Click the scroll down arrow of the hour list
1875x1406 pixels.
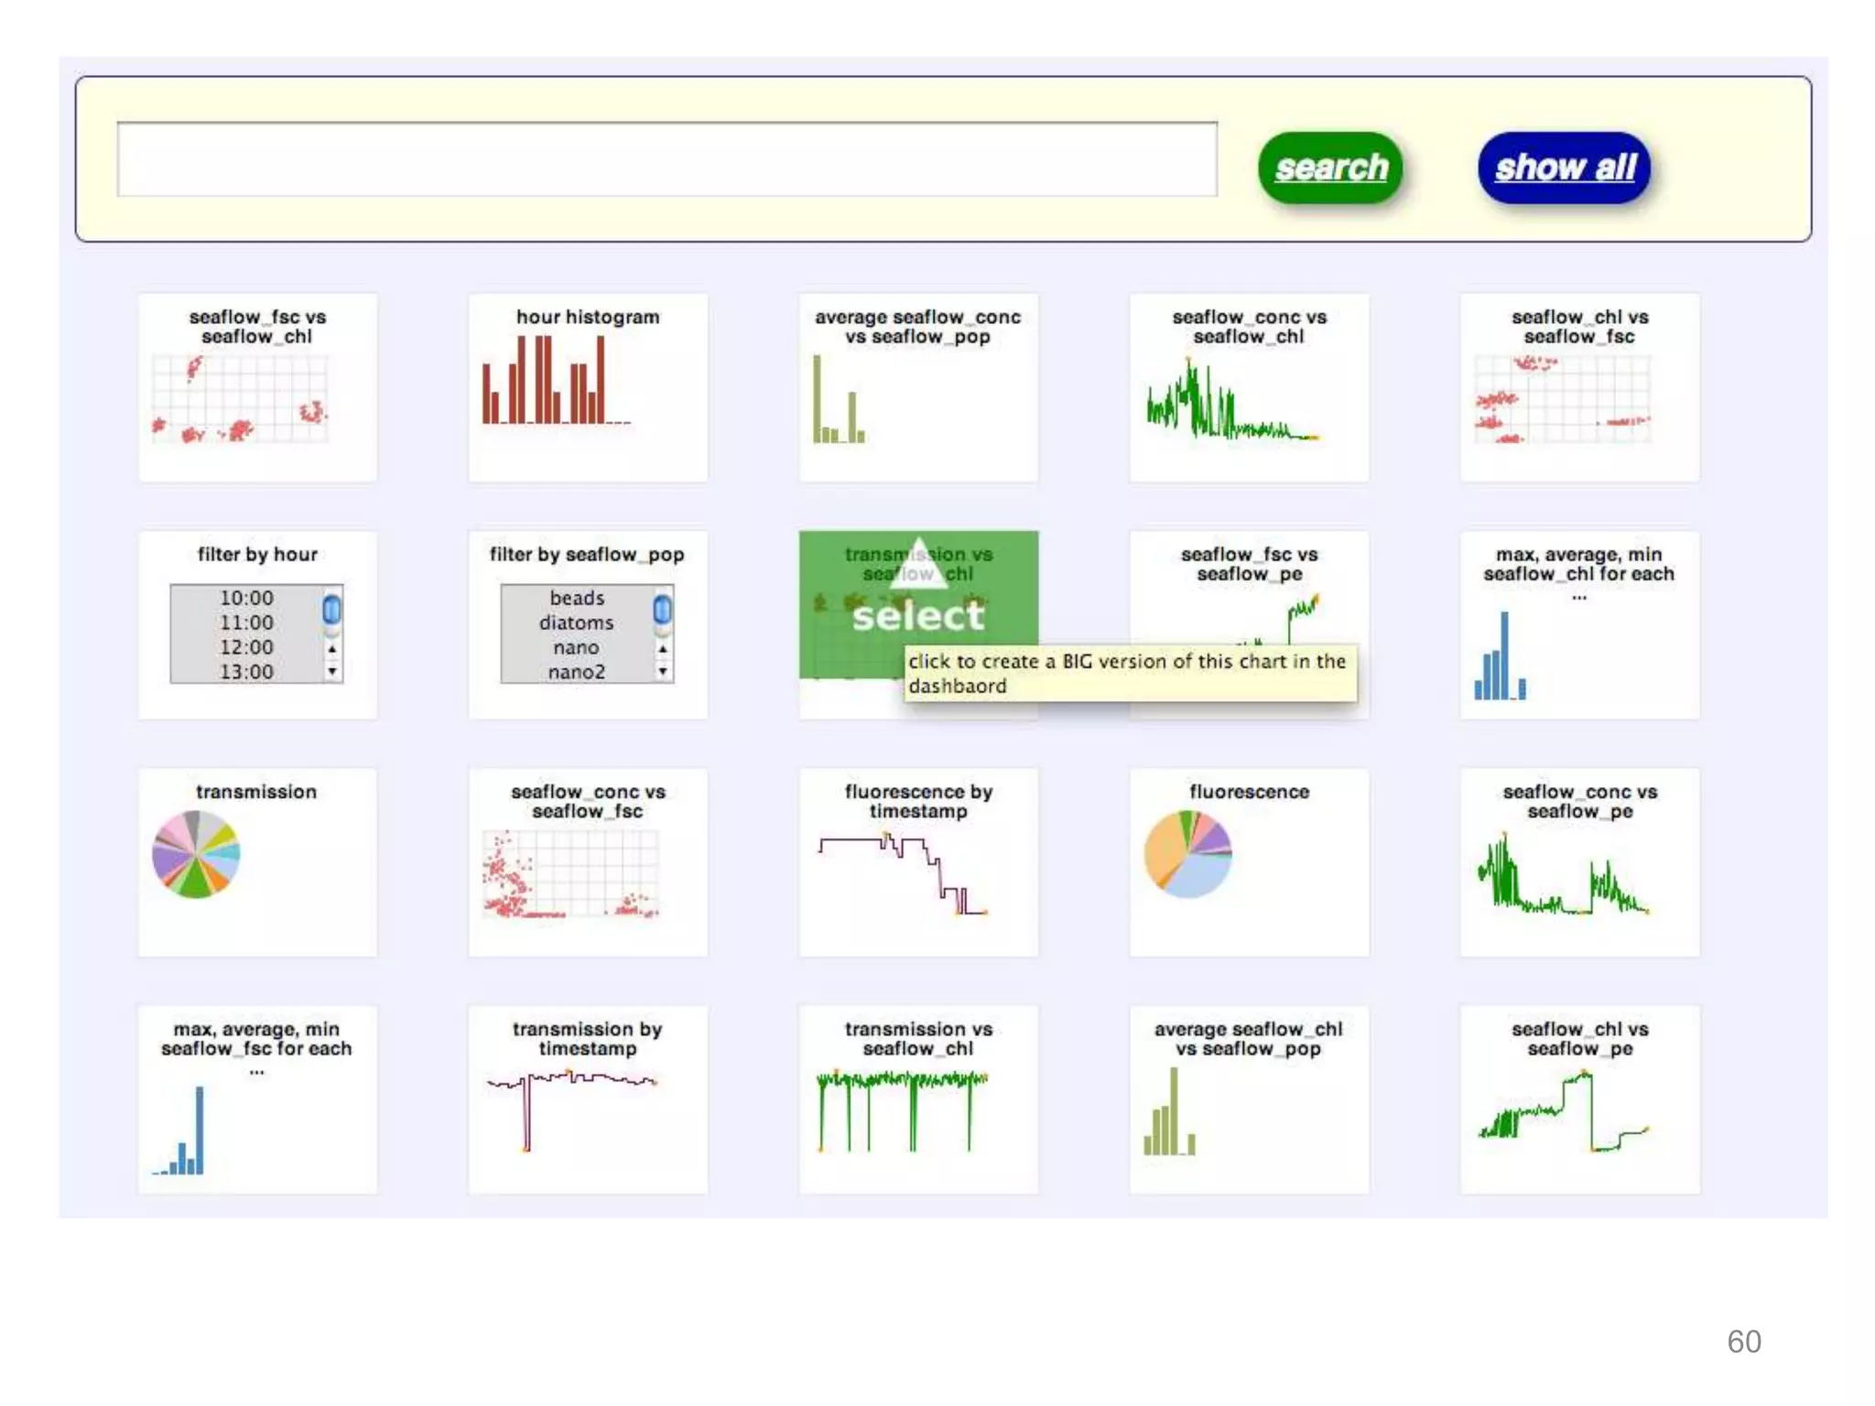[x=332, y=672]
